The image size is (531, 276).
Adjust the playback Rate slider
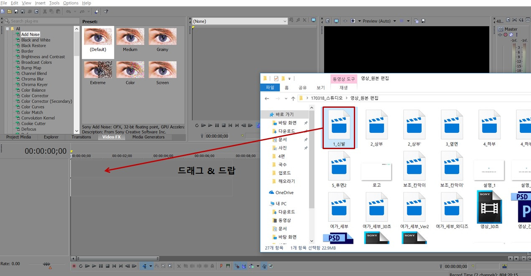click(46, 264)
